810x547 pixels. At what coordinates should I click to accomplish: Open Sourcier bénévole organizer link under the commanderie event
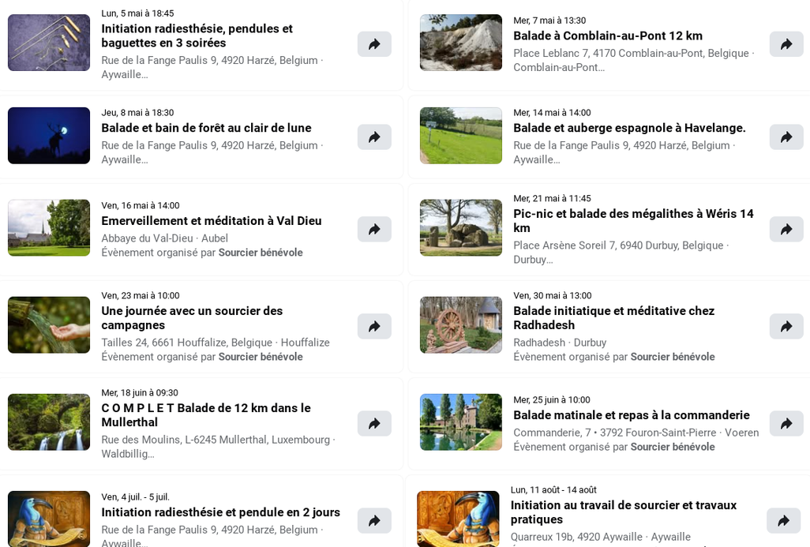673,447
